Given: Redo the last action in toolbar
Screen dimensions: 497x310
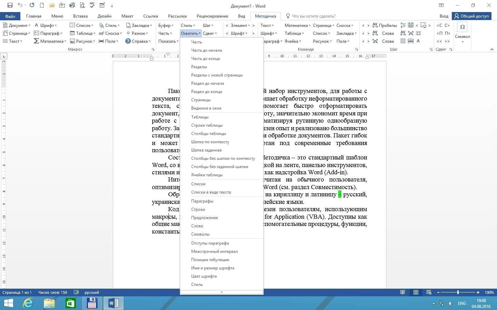Looking at the screenshot, I should 32,6.
